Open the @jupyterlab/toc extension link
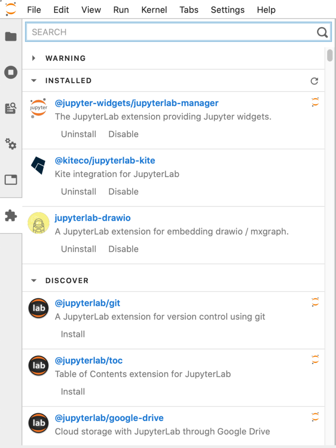The image size is (336, 448). click(88, 361)
